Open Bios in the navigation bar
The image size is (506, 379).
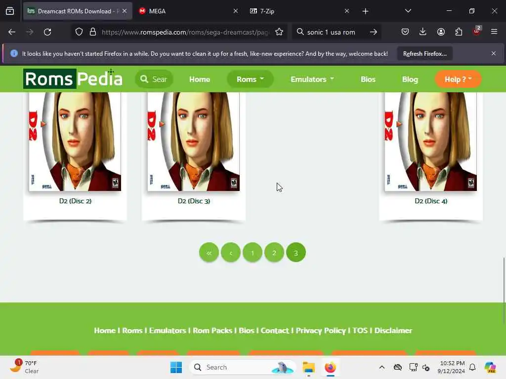pos(368,79)
